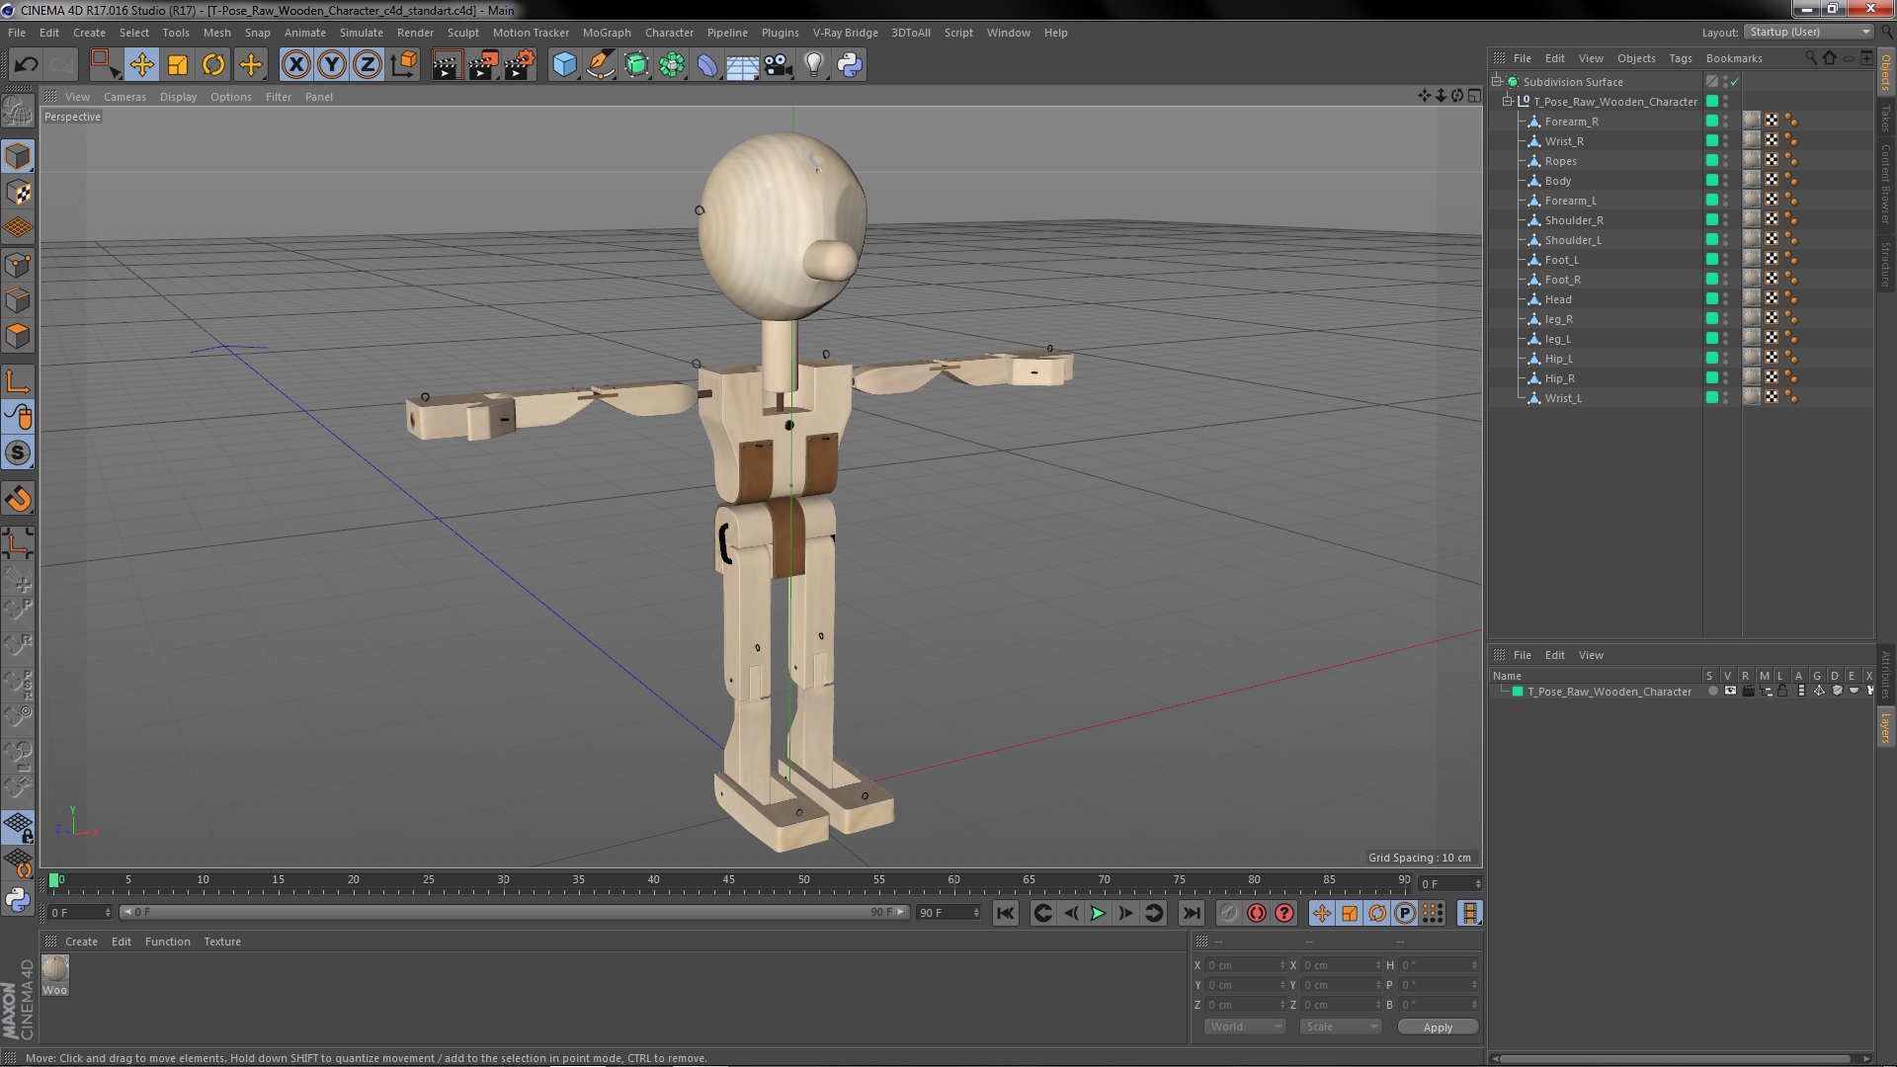Screen dimensions: 1897x1067
Task: Toggle visibility dots for Ropes object
Action: 1726,161
